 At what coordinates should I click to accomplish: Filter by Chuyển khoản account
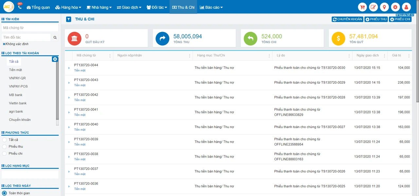(x=20, y=120)
